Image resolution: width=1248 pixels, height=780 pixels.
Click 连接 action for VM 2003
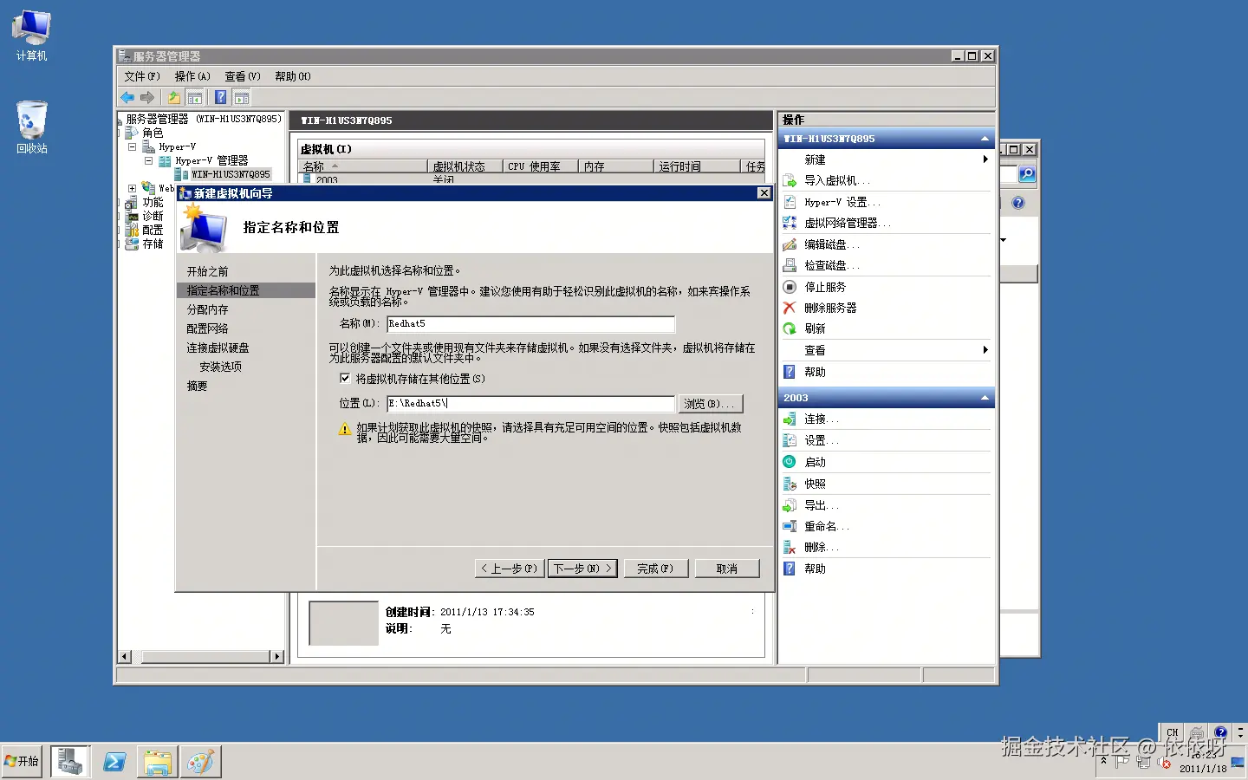821,419
